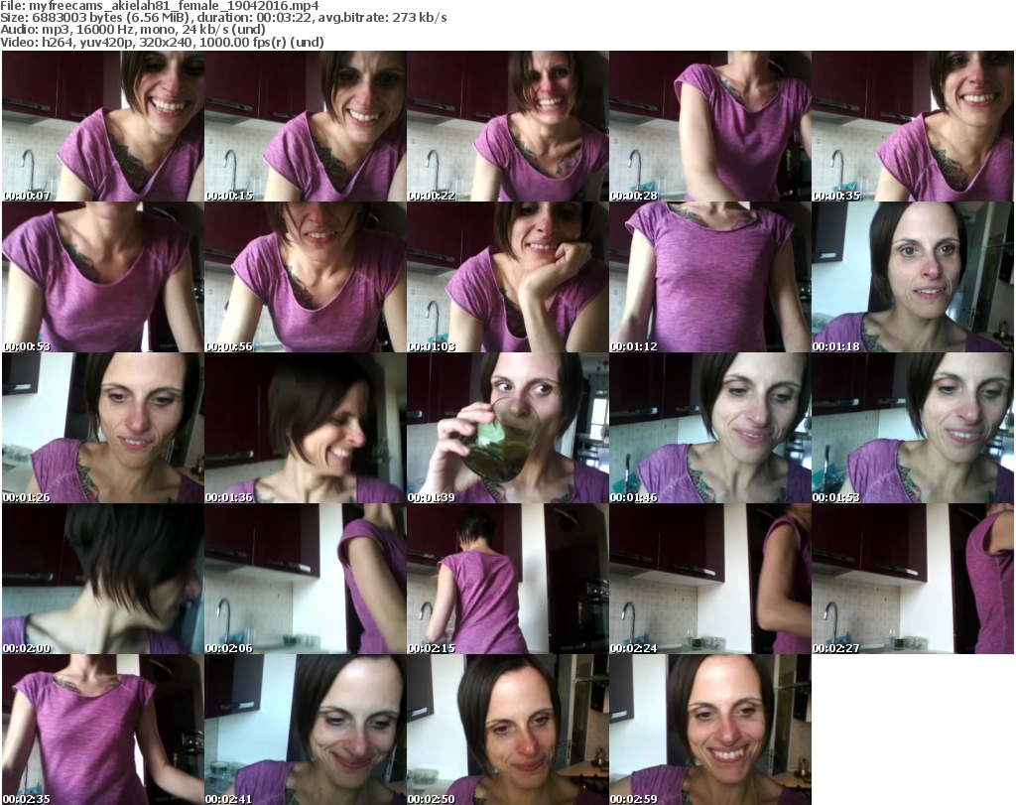Choose the thumbnail stamped 00:00:53
The height and width of the screenshot is (805, 1016).
(103, 277)
